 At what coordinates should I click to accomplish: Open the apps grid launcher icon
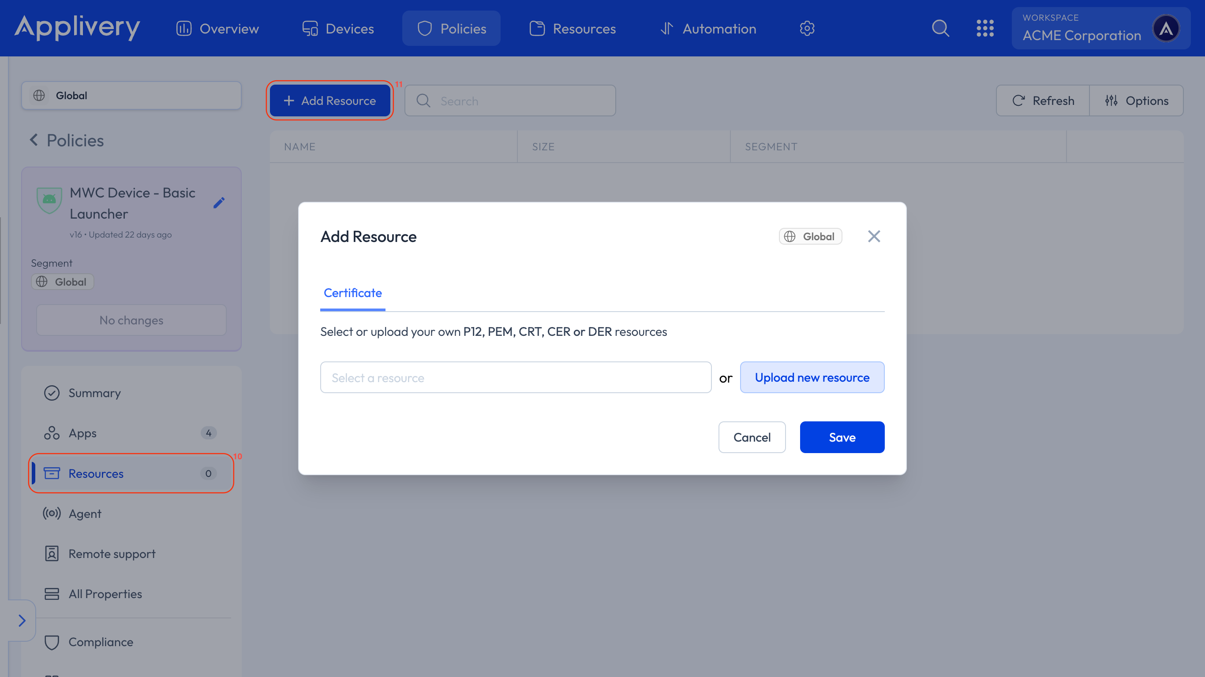pyautogui.click(x=986, y=28)
